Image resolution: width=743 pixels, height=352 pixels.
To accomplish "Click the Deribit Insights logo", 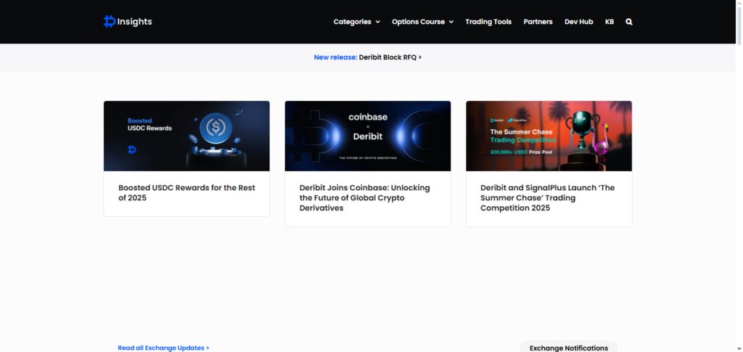I will (x=128, y=22).
